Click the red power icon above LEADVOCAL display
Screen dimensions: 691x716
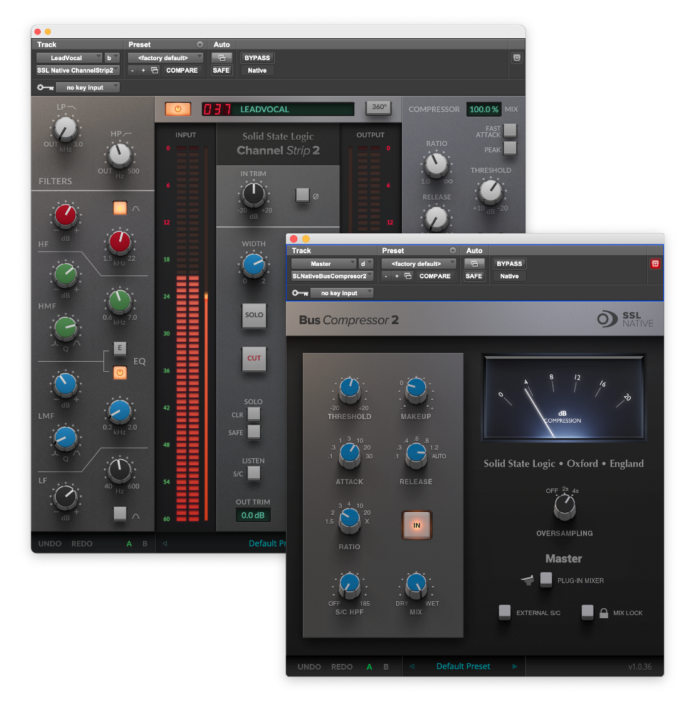click(x=177, y=108)
